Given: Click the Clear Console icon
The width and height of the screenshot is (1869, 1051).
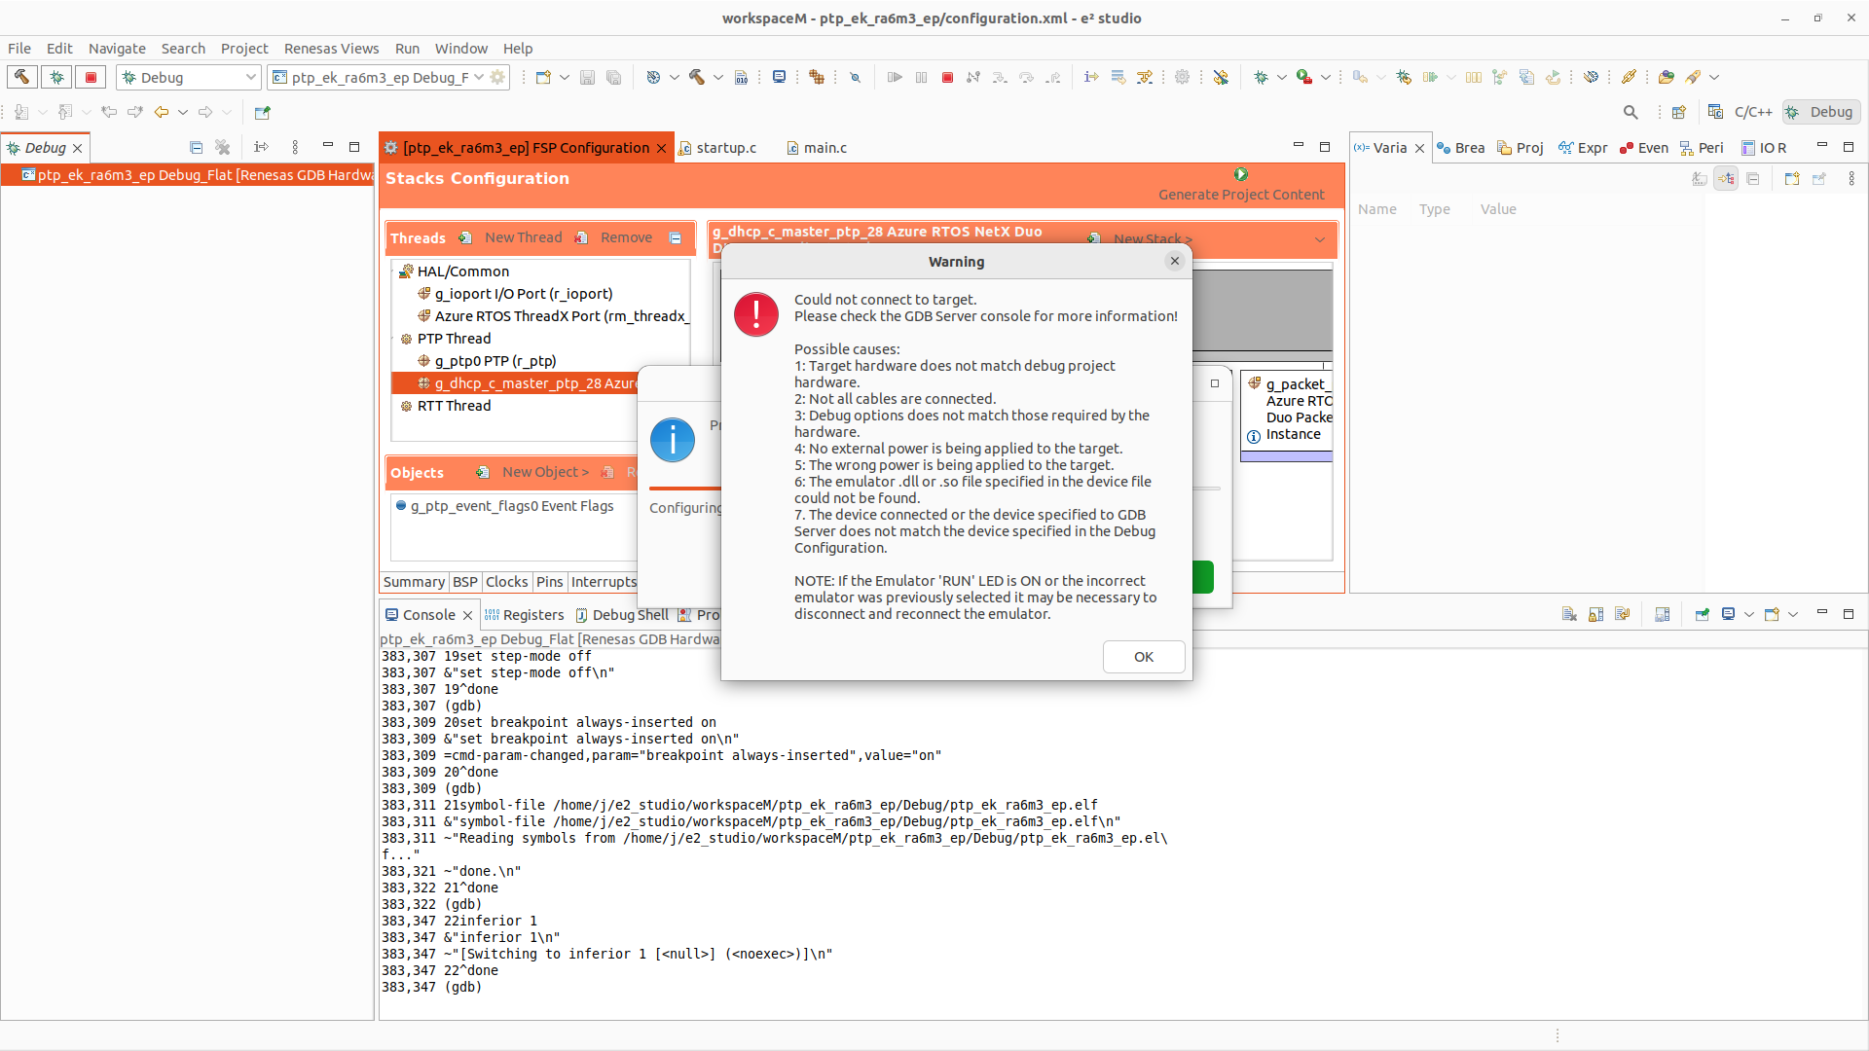Looking at the screenshot, I should 1569,614.
